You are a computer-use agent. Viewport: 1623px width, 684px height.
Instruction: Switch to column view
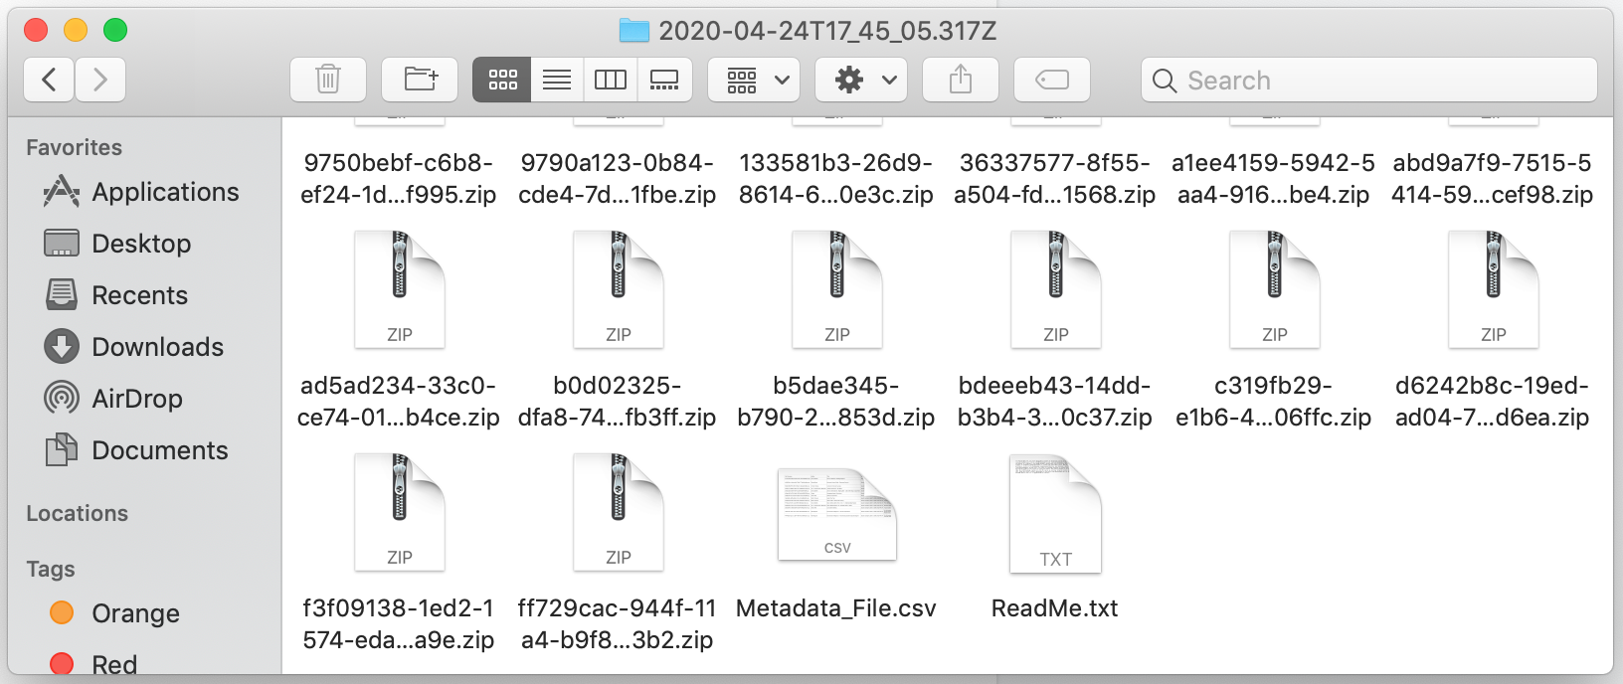[611, 80]
